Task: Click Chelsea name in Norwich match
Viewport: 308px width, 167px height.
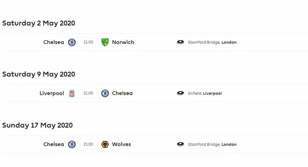Action: pyautogui.click(x=54, y=42)
